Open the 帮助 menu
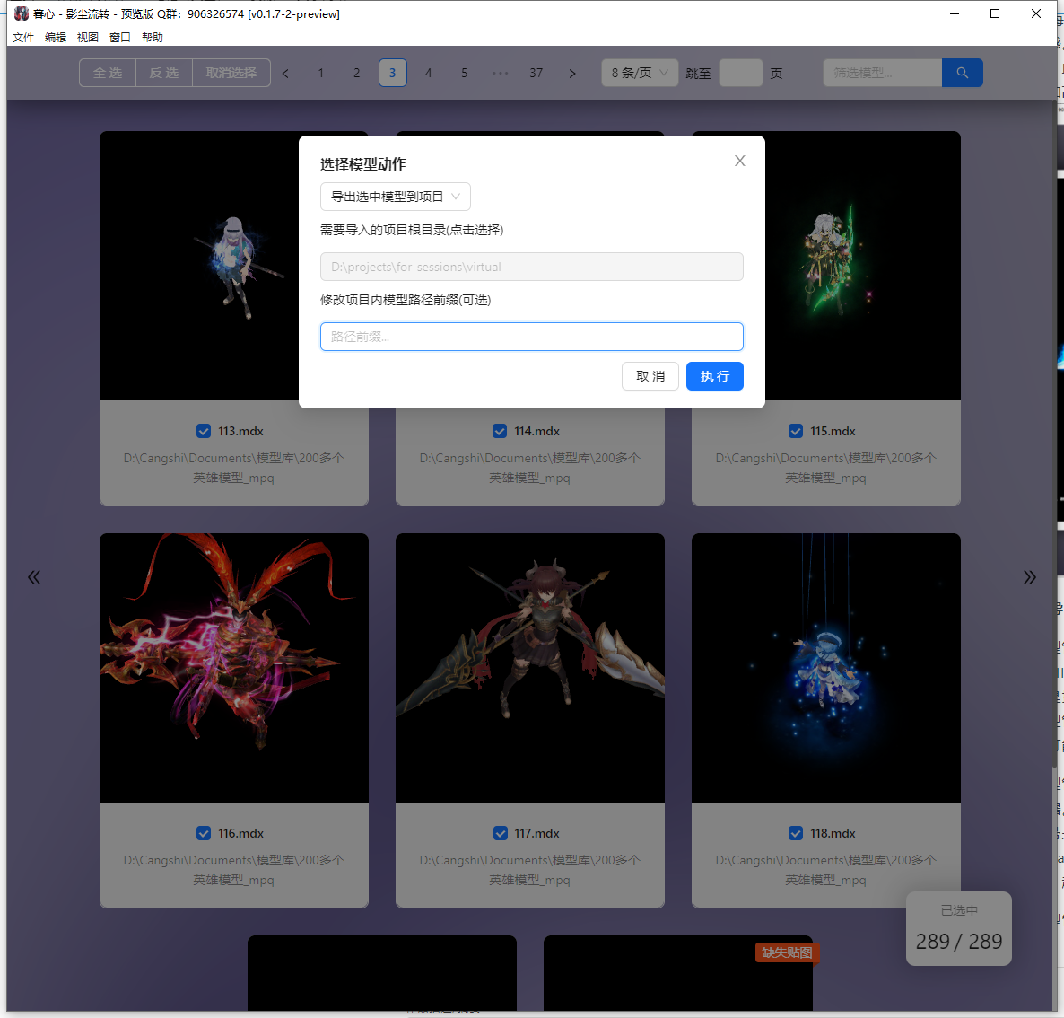Viewport: 1064px width, 1018px height. click(x=153, y=38)
